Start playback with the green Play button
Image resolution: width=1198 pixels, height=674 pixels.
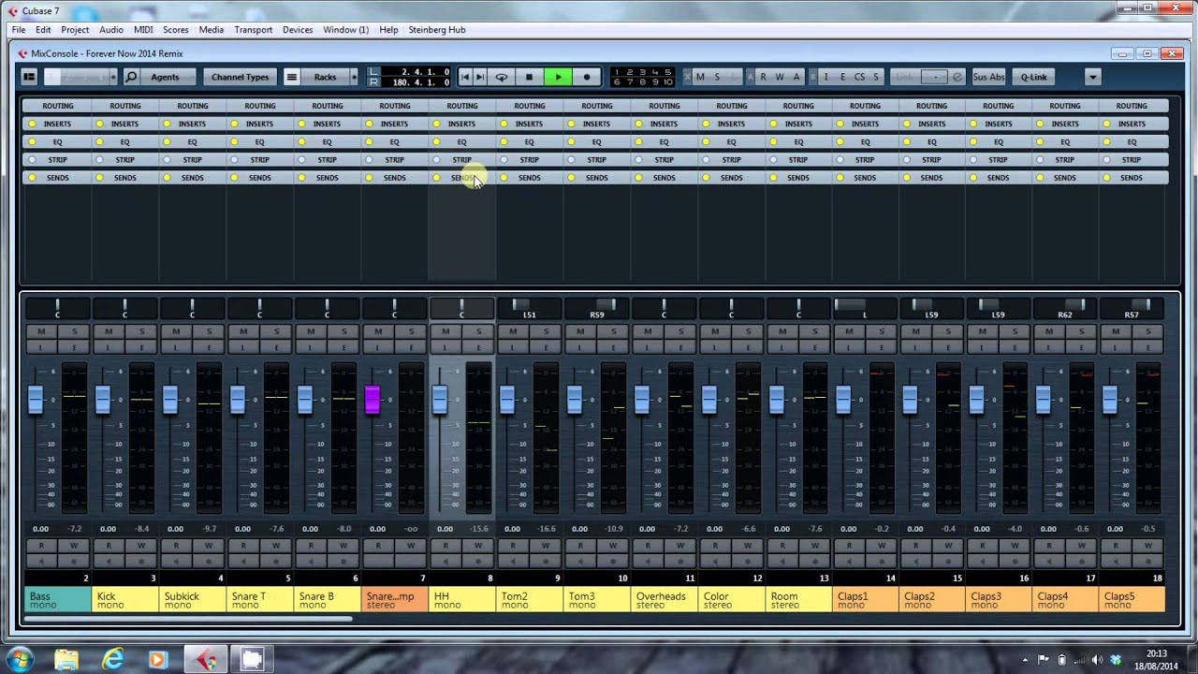[558, 77]
